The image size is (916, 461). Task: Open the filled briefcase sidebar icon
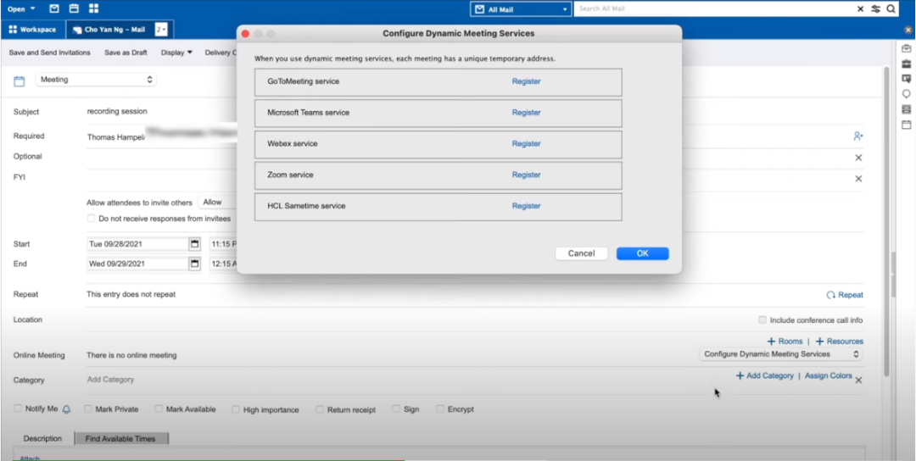[906, 64]
